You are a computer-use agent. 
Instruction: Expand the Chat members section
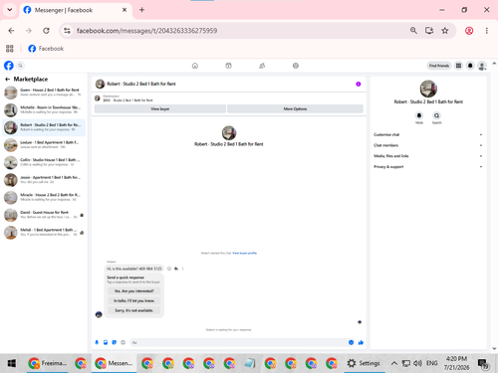point(428,145)
